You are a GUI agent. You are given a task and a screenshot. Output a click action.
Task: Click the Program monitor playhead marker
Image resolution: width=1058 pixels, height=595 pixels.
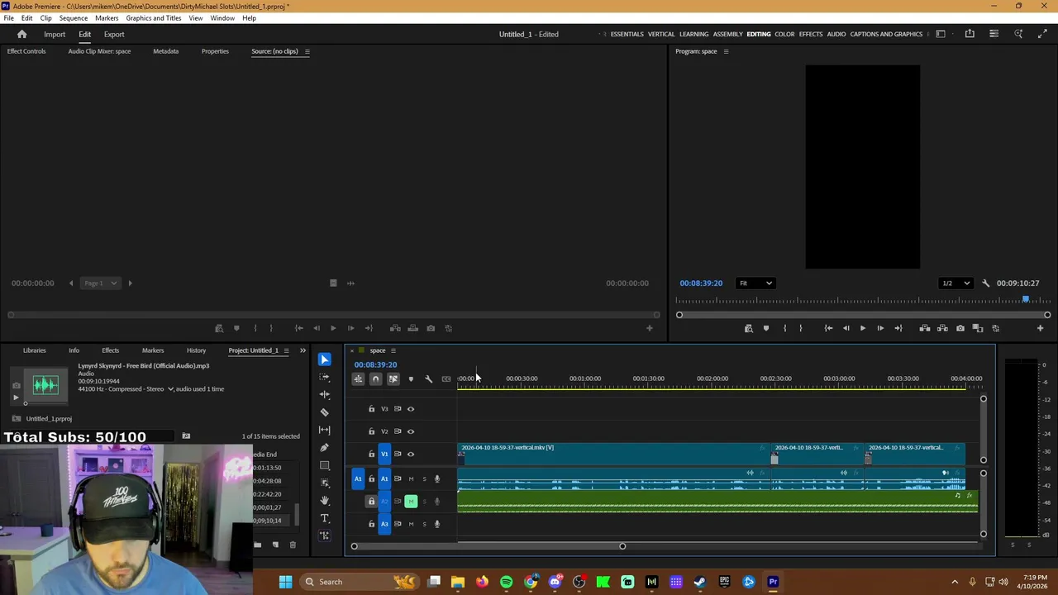(x=1026, y=299)
